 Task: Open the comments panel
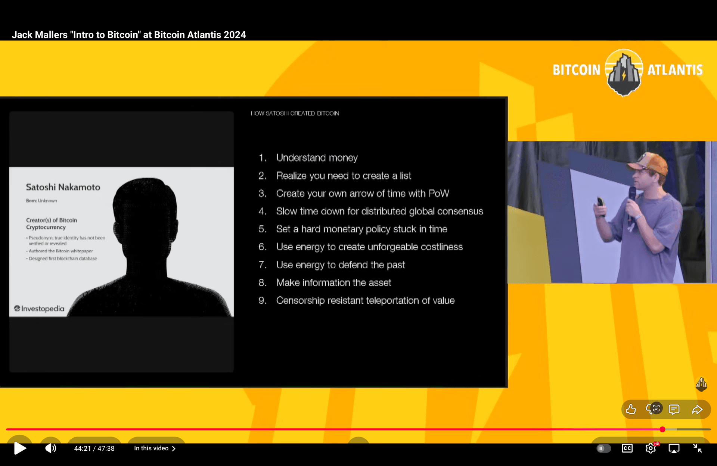coord(674,409)
